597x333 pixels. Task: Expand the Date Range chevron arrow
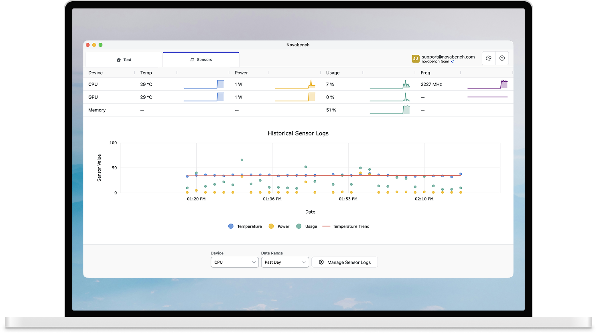point(305,262)
